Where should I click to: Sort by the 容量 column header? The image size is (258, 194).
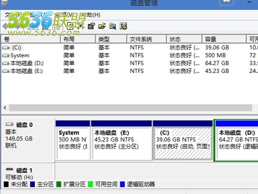(x=224, y=39)
